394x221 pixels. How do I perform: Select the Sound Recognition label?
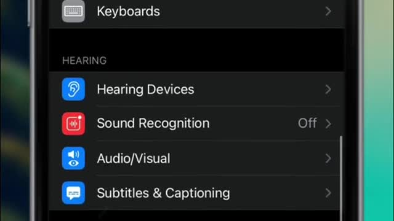tap(153, 123)
